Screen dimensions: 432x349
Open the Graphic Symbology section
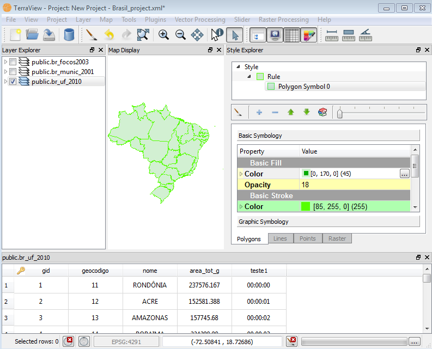click(328, 222)
